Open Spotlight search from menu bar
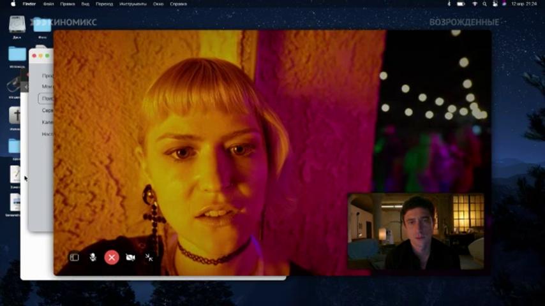Image resolution: width=545 pixels, height=306 pixels. (x=484, y=4)
